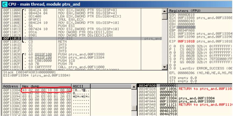This screenshot has width=233, height=116.
Task: Select the POP ESI instruction line
Action: click(x=82, y=38)
